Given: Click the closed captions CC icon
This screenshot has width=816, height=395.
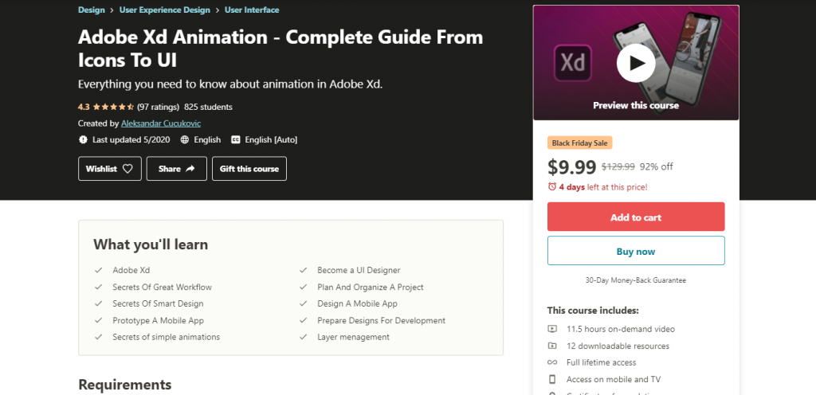Looking at the screenshot, I should [236, 140].
